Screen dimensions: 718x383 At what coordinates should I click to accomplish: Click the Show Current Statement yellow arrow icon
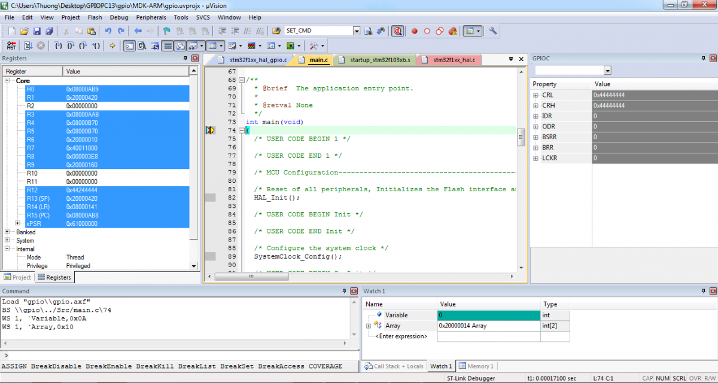click(113, 45)
